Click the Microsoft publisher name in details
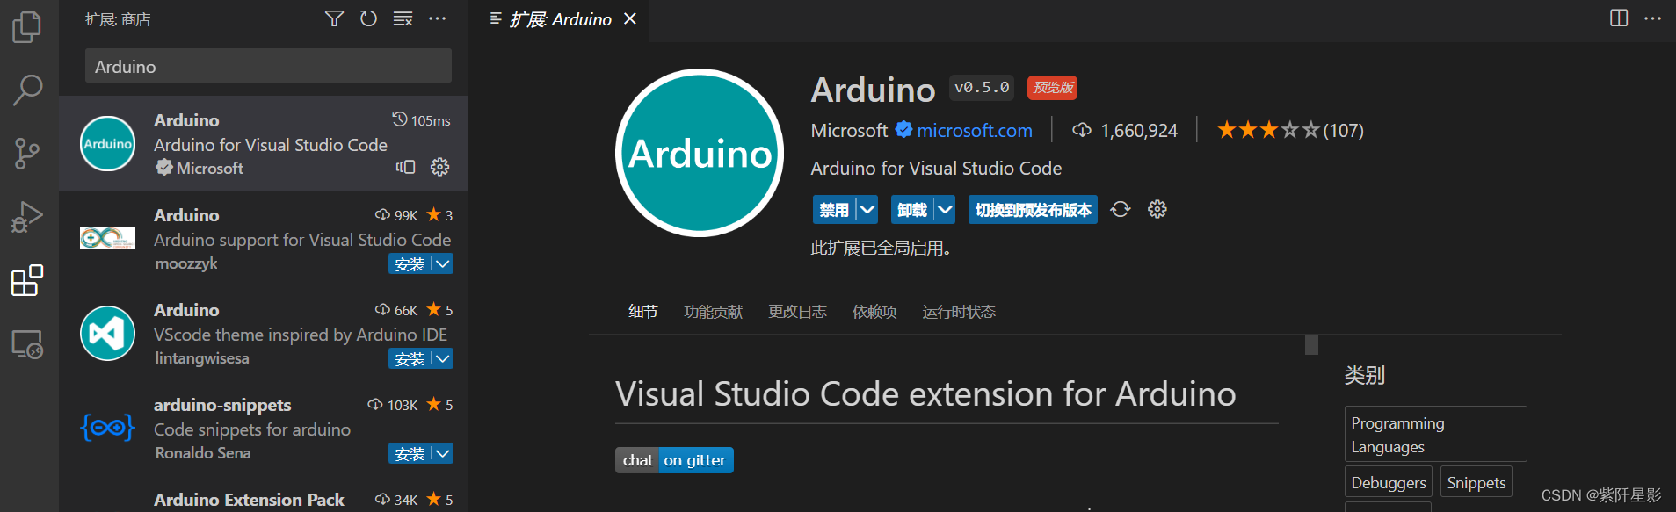The width and height of the screenshot is (1676, 512). [x=849, y=130]
